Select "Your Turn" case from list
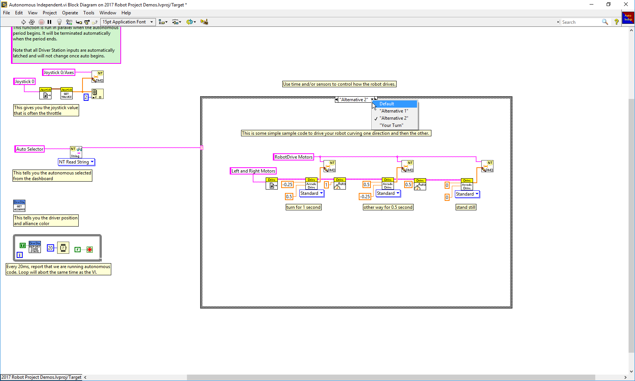The width and height of the screenshot is (635, 381). click(x=395, y=125)
